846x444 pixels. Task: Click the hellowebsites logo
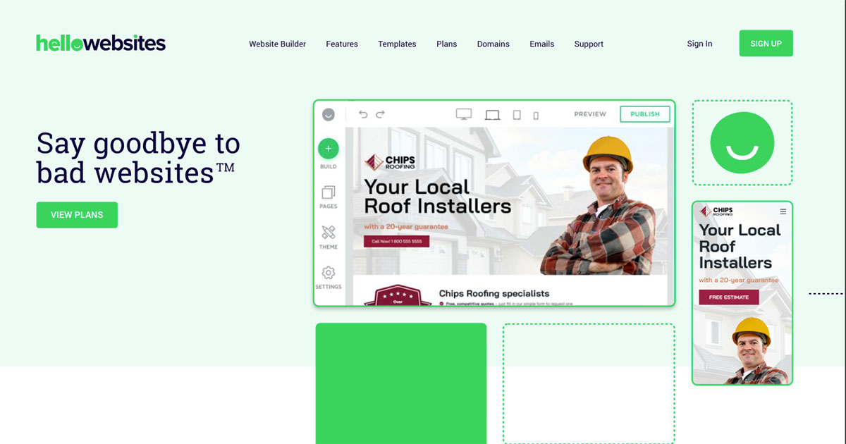pos(101,43)
